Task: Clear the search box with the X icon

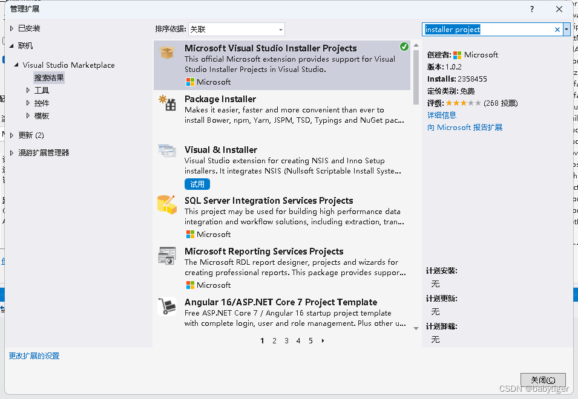Action: (x=557, y=30)
